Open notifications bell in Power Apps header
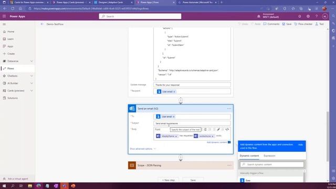 [300, 16]
